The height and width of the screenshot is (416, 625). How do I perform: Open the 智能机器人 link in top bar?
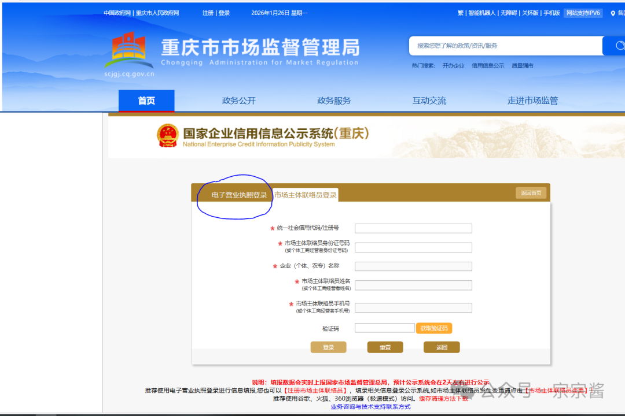coord(481,13)
